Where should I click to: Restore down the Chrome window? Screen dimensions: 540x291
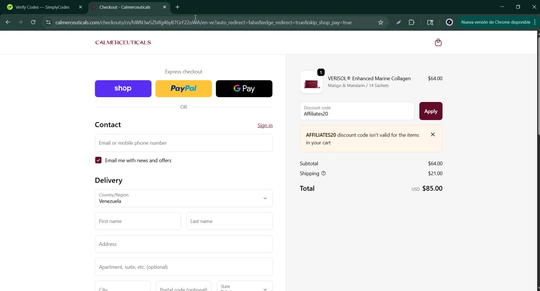click(518, 7)
